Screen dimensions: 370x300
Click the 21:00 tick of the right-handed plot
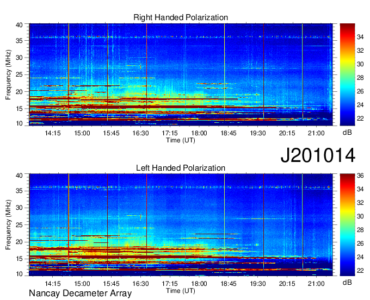[x=317, y=133]
